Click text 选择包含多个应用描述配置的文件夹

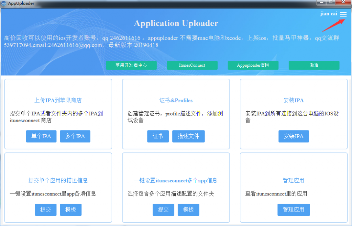171,193
